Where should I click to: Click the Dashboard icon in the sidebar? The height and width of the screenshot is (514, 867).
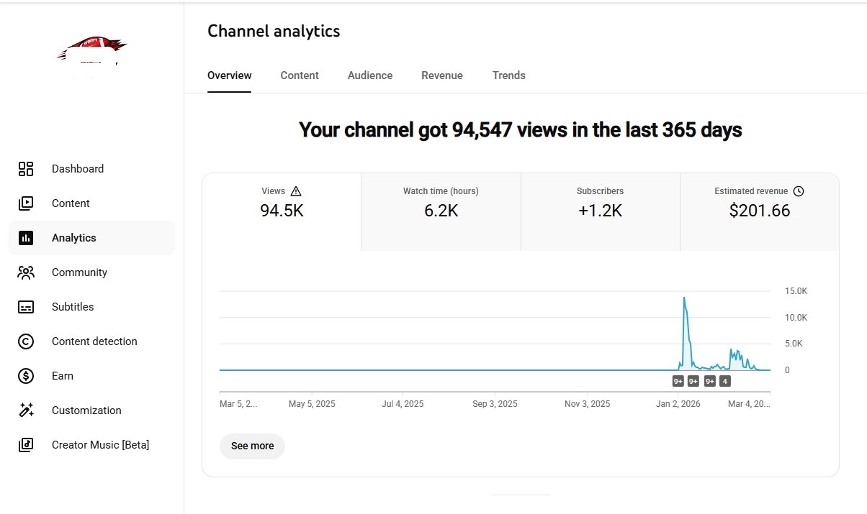click(x=26, y=169)
